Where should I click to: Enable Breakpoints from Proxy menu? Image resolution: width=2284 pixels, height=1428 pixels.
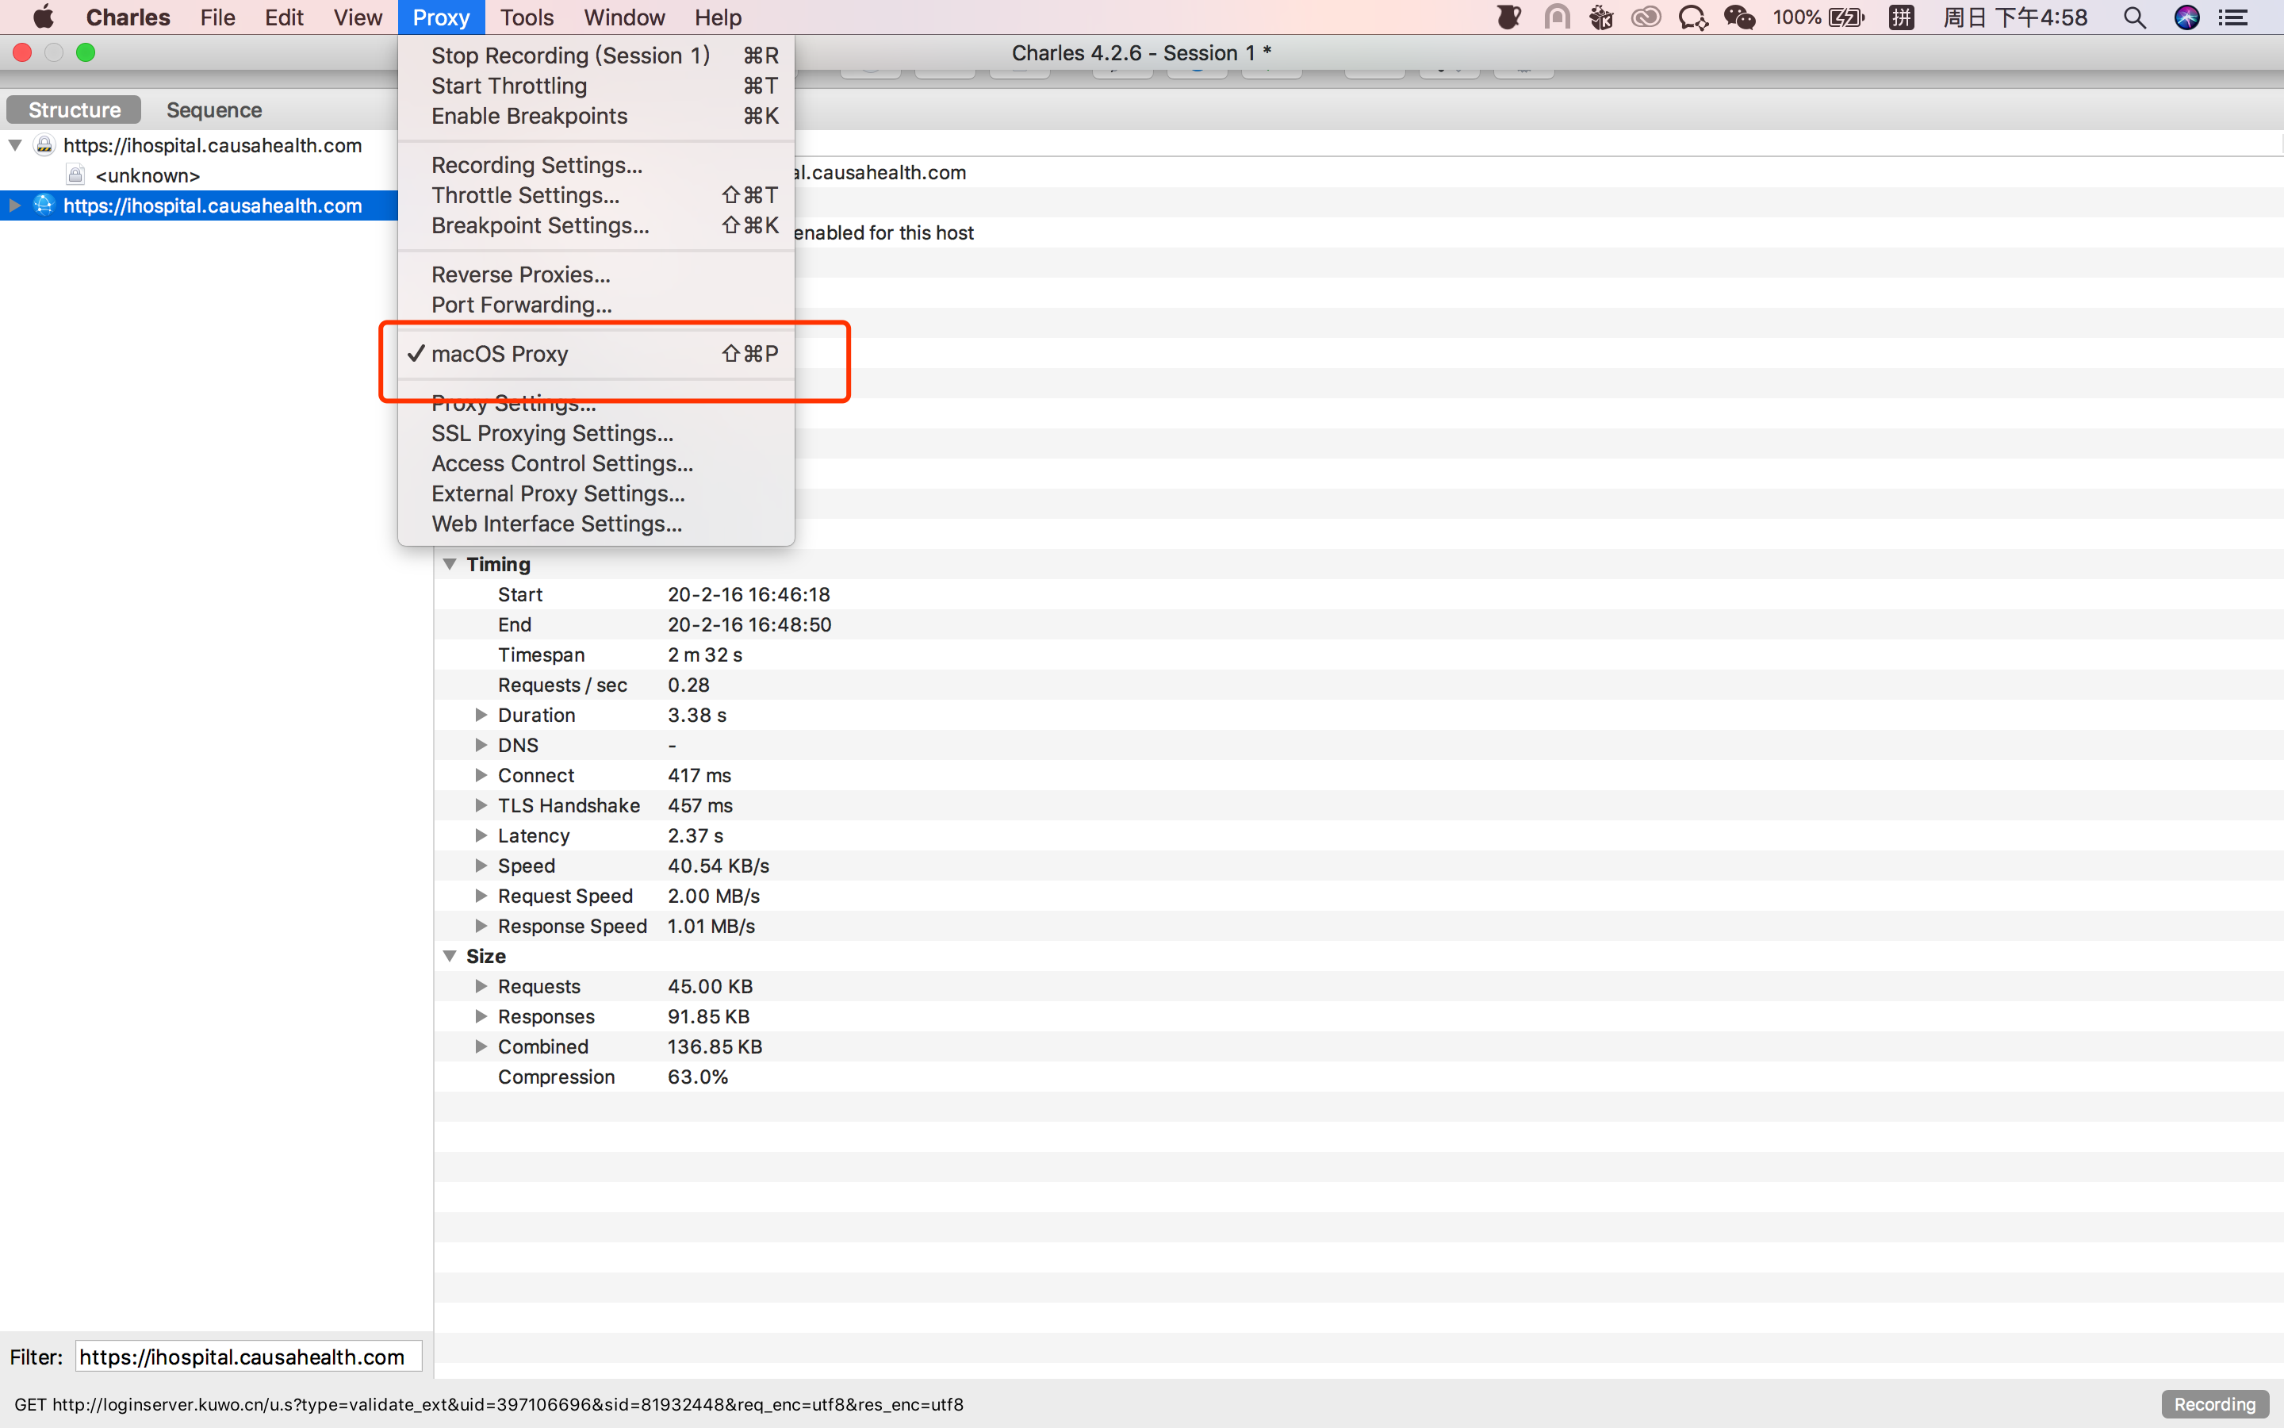528,116
